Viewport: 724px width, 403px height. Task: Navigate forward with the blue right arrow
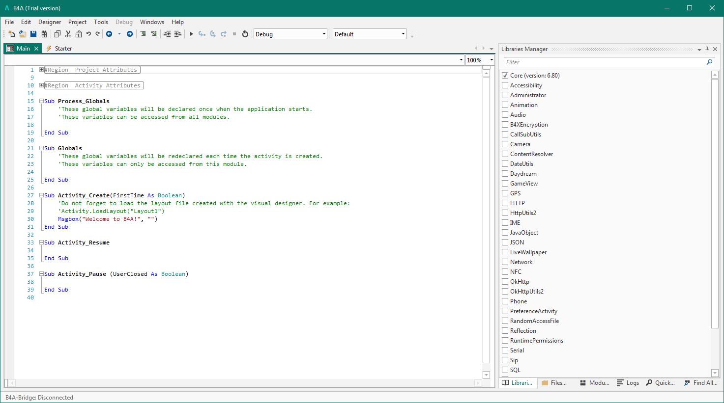(x=130, y=34)
